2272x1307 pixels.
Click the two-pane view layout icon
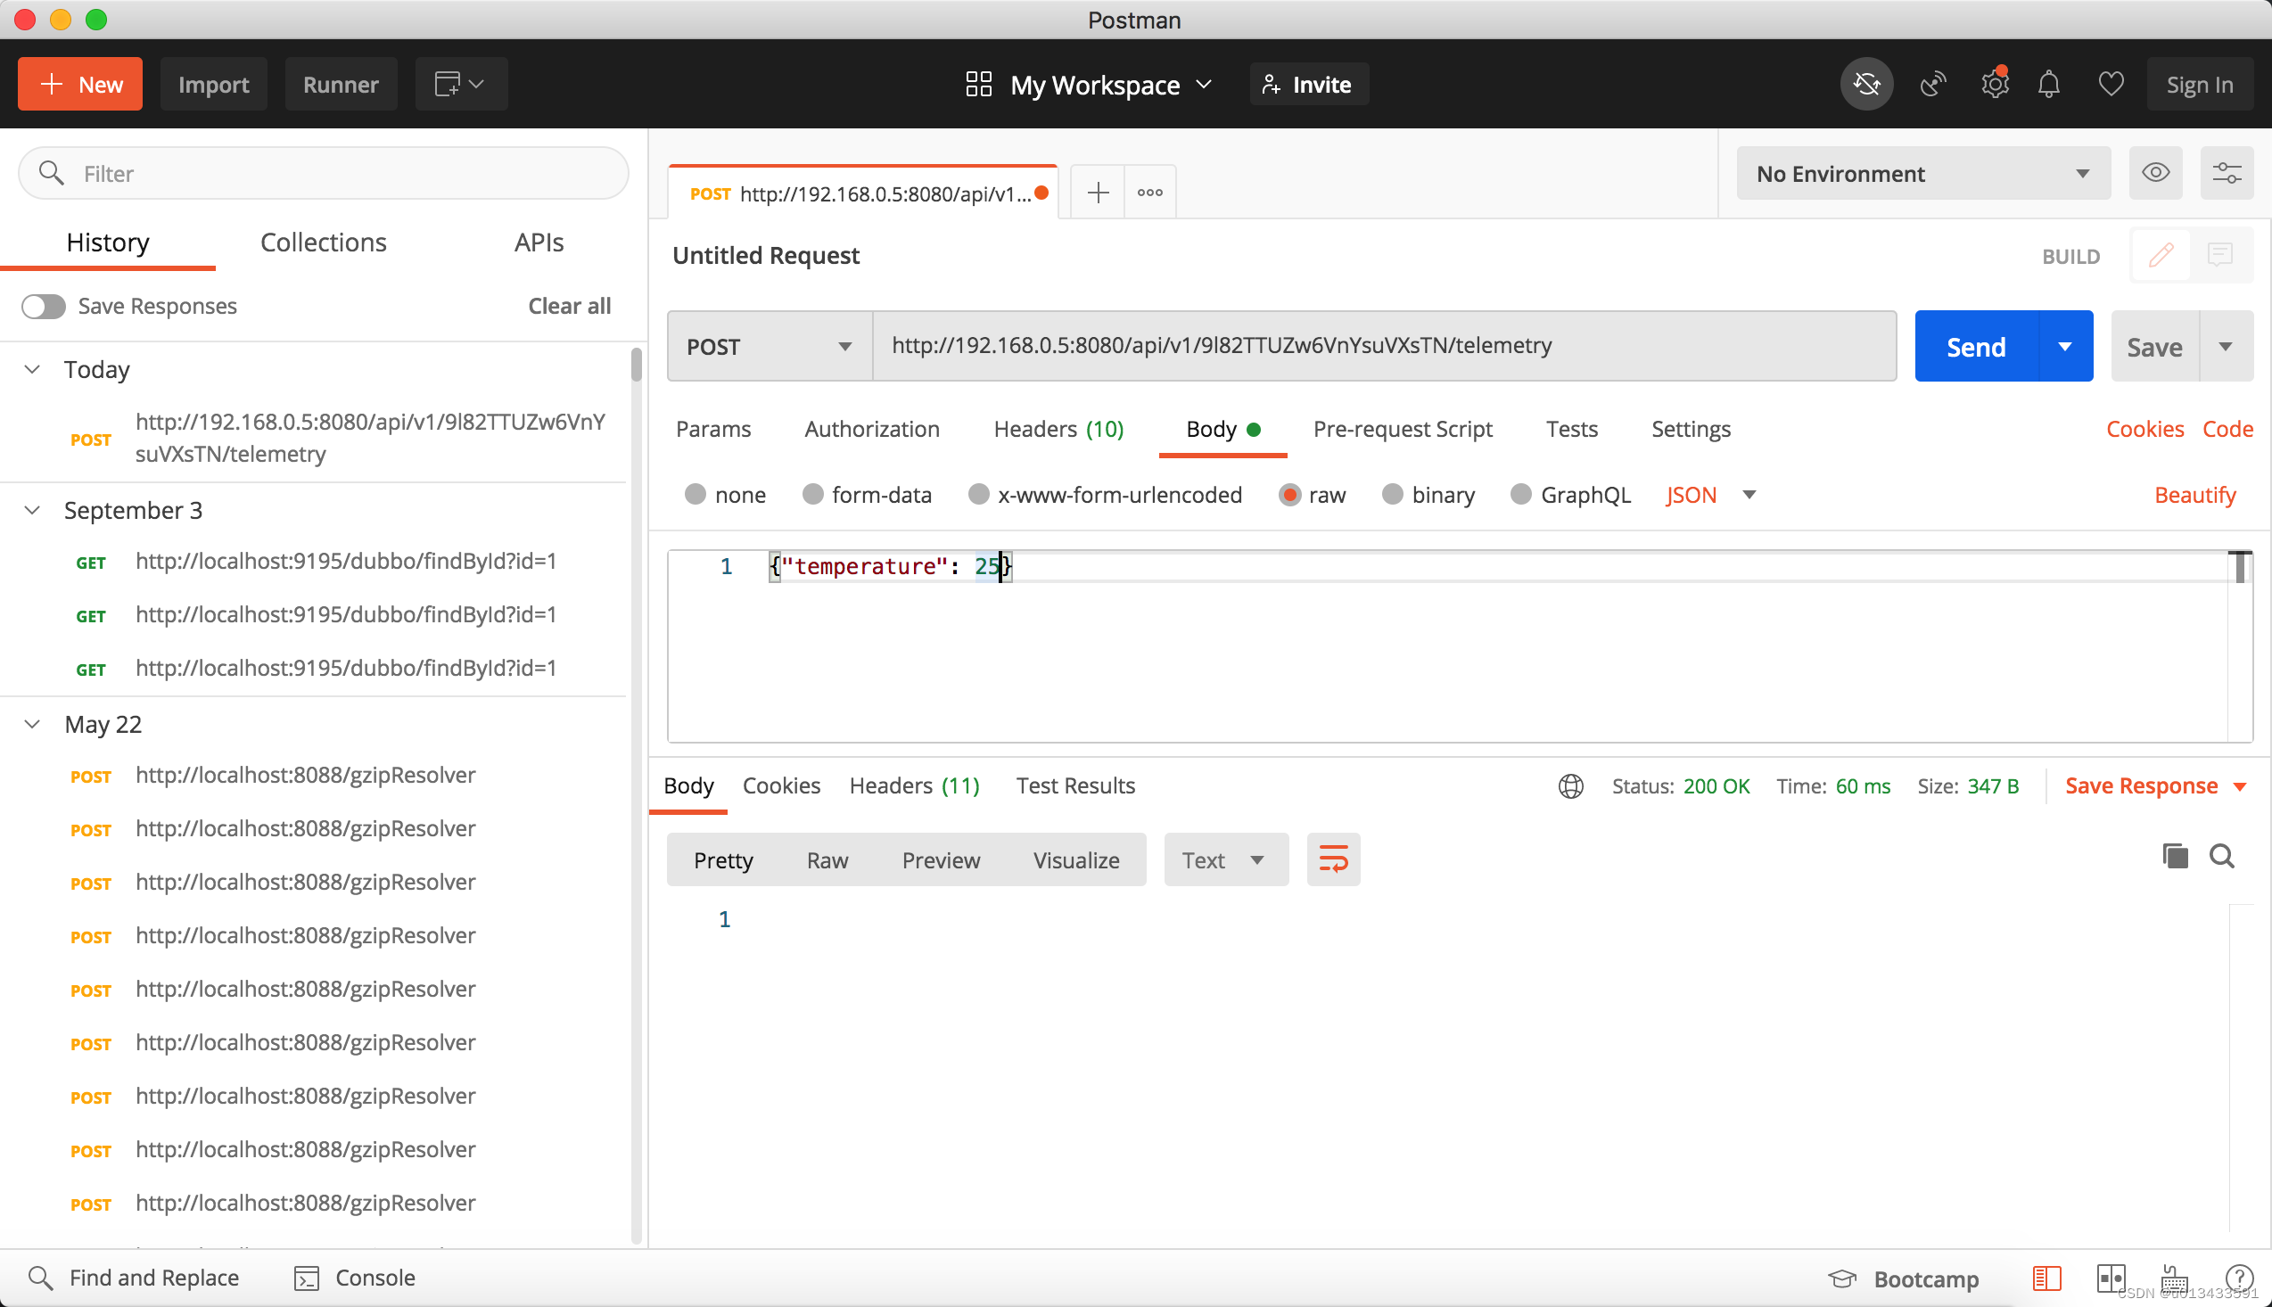2111,1278
